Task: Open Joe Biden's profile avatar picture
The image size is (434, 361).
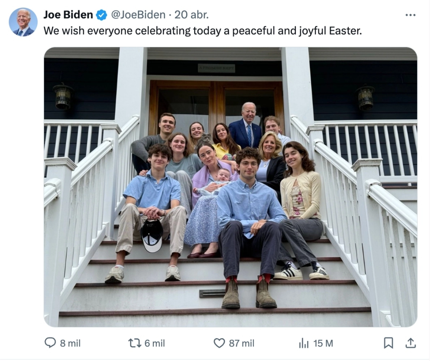Action: pyautogui.click(x=23, y=22)
